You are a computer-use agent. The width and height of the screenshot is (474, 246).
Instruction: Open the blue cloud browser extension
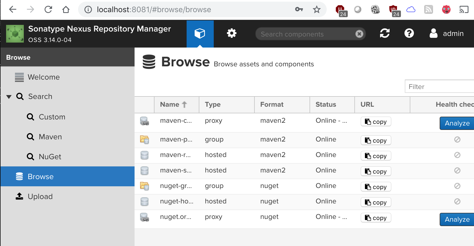point(411,10)
